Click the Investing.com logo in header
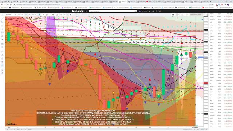The height and width of the screenshot is (131, 233). point(80,11)
